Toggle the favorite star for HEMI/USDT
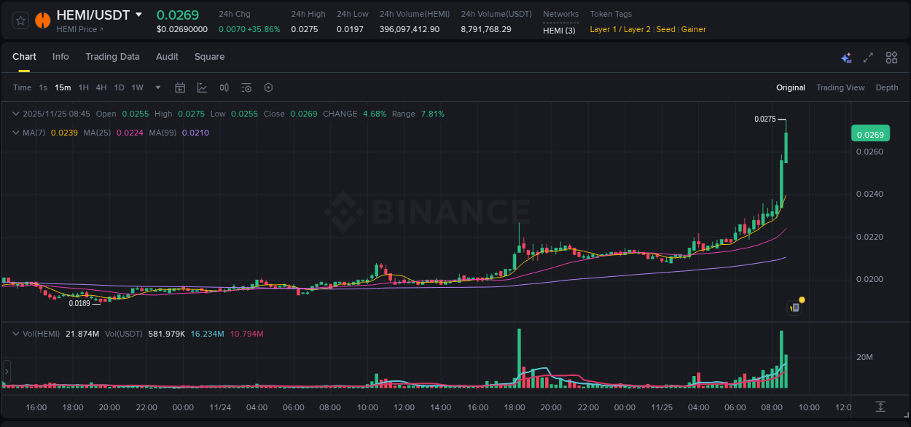The width and height of the screenshot is (911, 427). pos(20,20)
